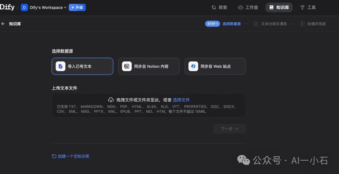The image size is (339, 174).
Task: Click the 选择文件 link
Action: pos(181,100)
